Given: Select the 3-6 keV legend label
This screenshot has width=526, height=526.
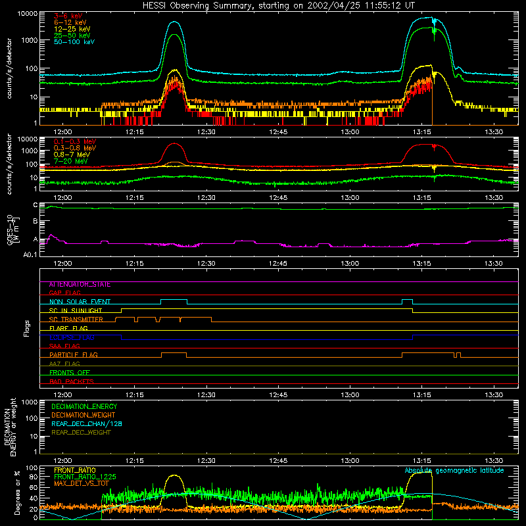Looking at the screenshot, I should (68, 16).
